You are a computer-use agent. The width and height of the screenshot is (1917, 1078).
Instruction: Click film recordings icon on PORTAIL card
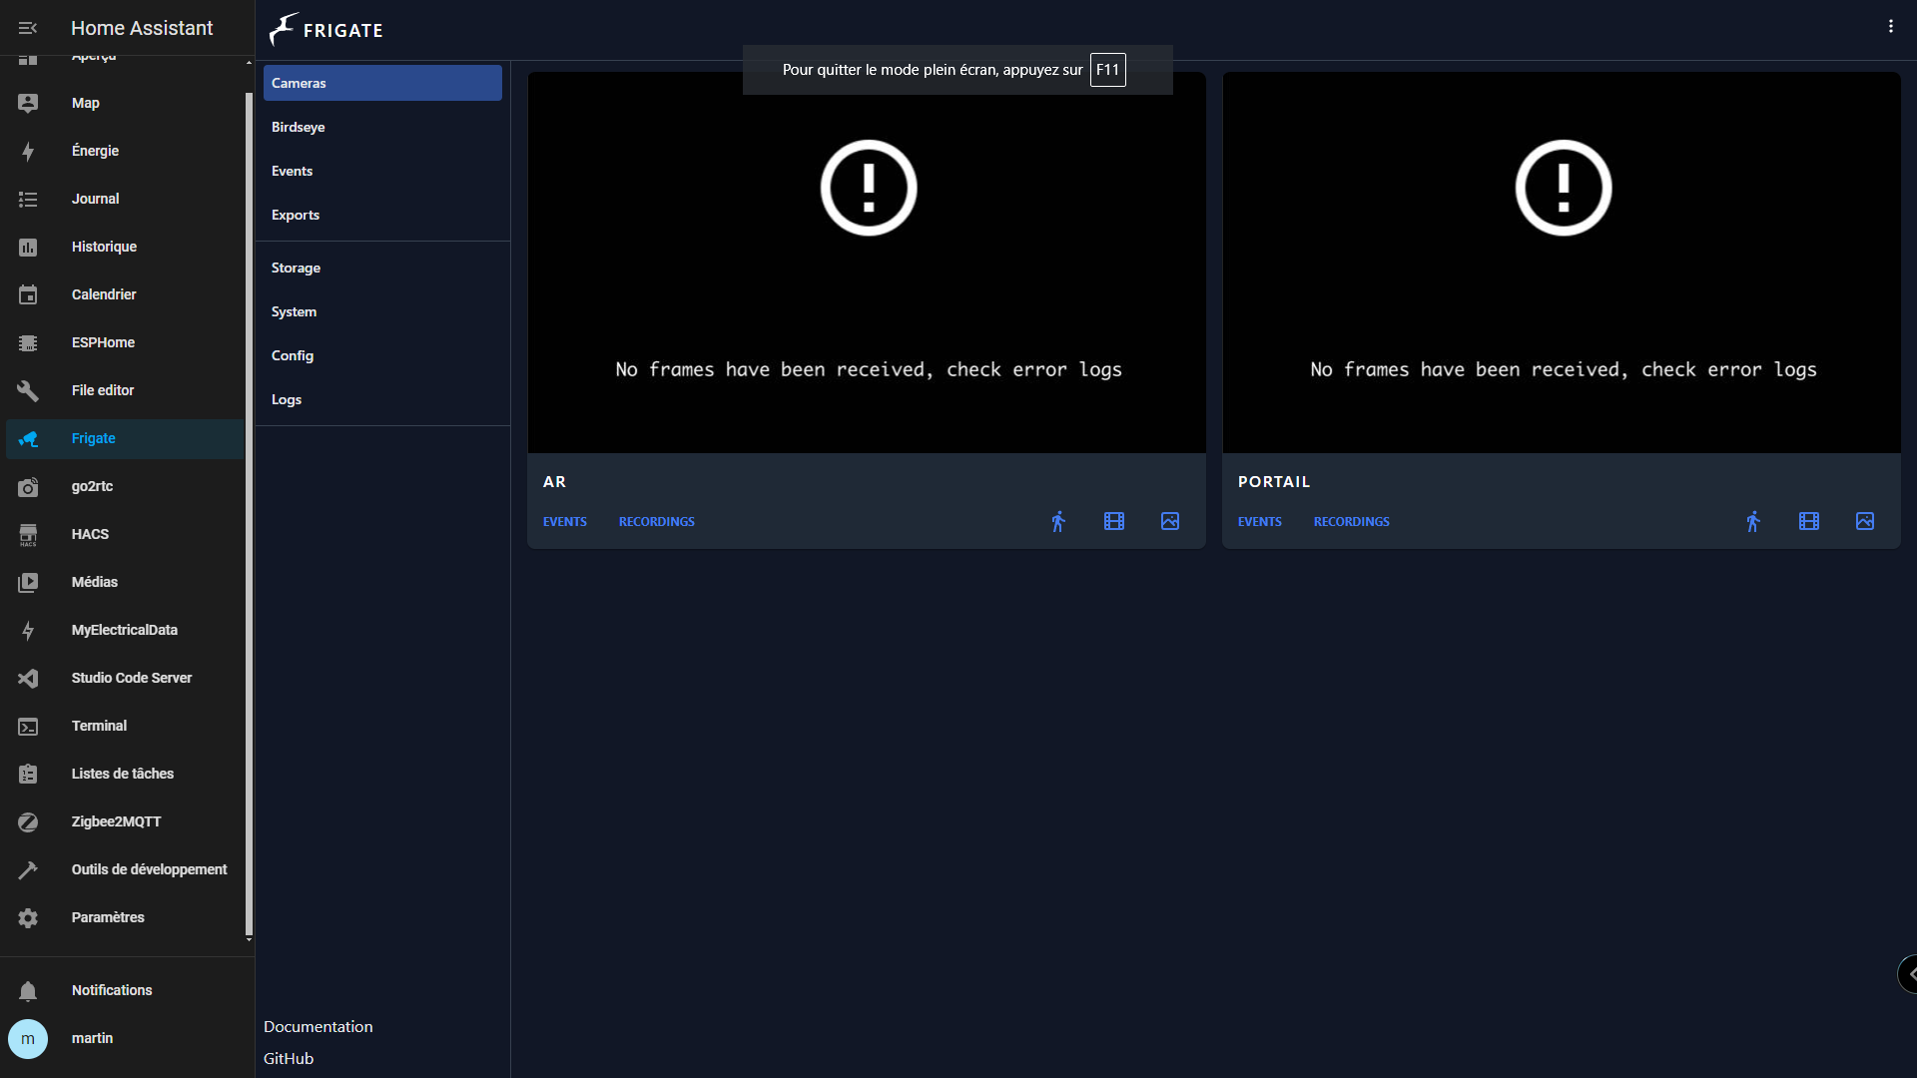click(x=1809, y=521)
